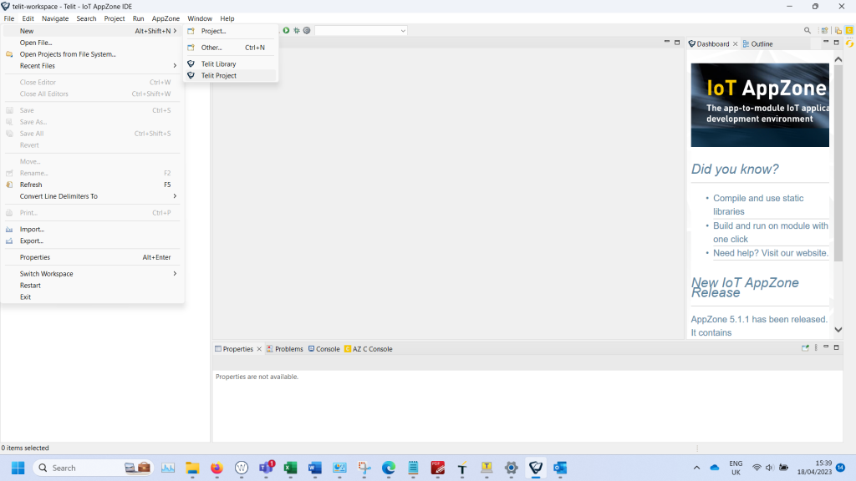Click the Open Perspective icon
The height and width of the screenshot is (481, 856).
(x=825, y=31)
